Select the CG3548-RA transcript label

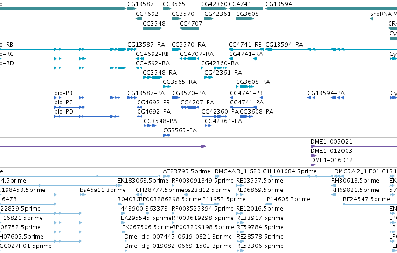(160, 73)
